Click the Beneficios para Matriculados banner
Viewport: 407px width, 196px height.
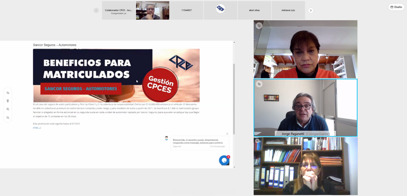coord(117,75)
